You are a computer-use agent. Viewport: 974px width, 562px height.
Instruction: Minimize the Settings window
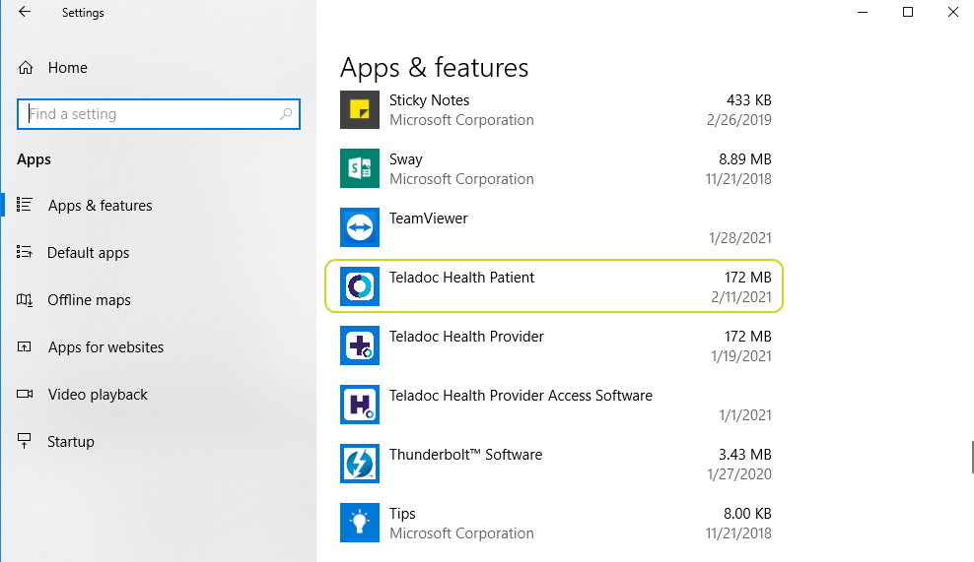[x=863, y=13]
